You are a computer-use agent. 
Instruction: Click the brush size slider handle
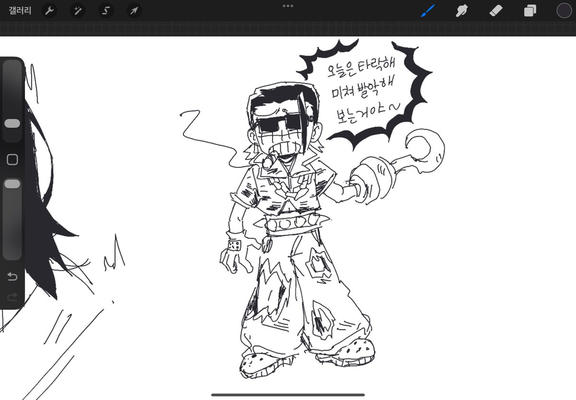pos(12,124)
